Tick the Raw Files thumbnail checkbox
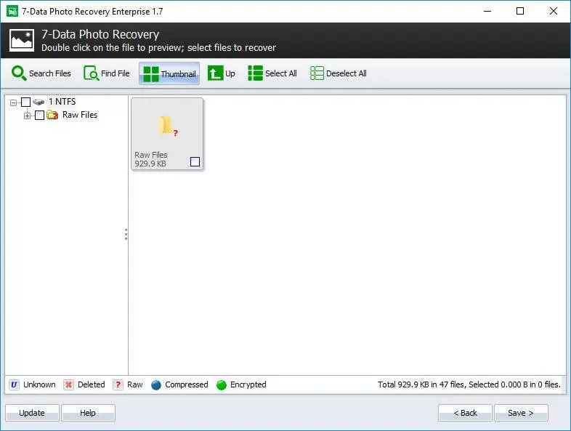This screenshot has height=431, width=571. 195,162
